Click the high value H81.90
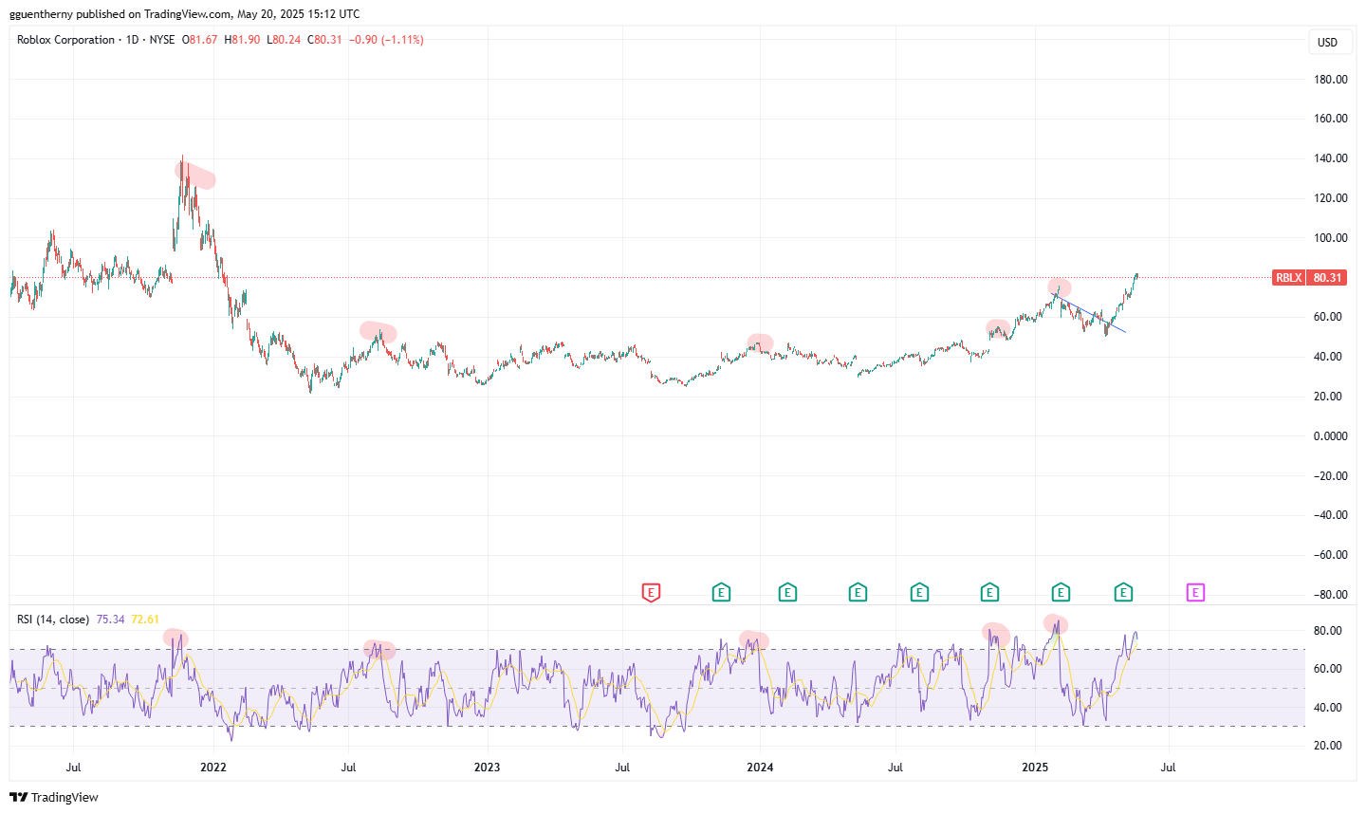This screenshot has height=814, width=1366. 242,40
